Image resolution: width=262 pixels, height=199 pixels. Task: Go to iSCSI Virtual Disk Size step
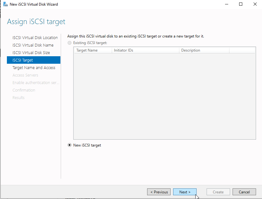31,53
